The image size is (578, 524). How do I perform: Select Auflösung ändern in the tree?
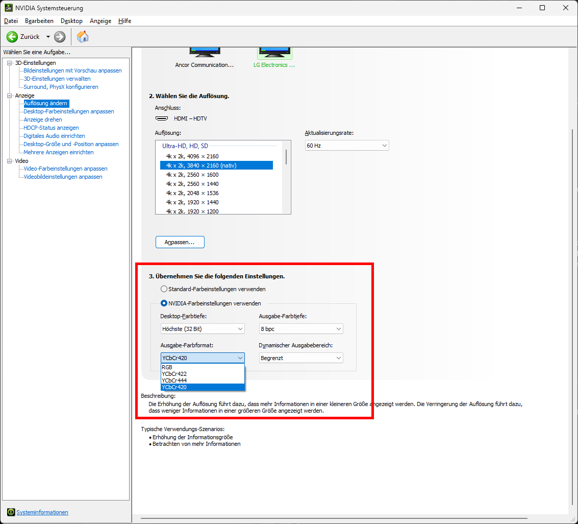(46, 103)
